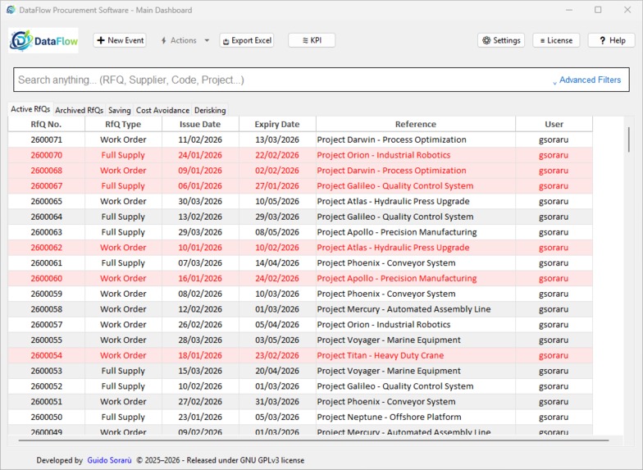
Task: Click Project Atlas reference in row 2600065
Action: click(393, 202)
